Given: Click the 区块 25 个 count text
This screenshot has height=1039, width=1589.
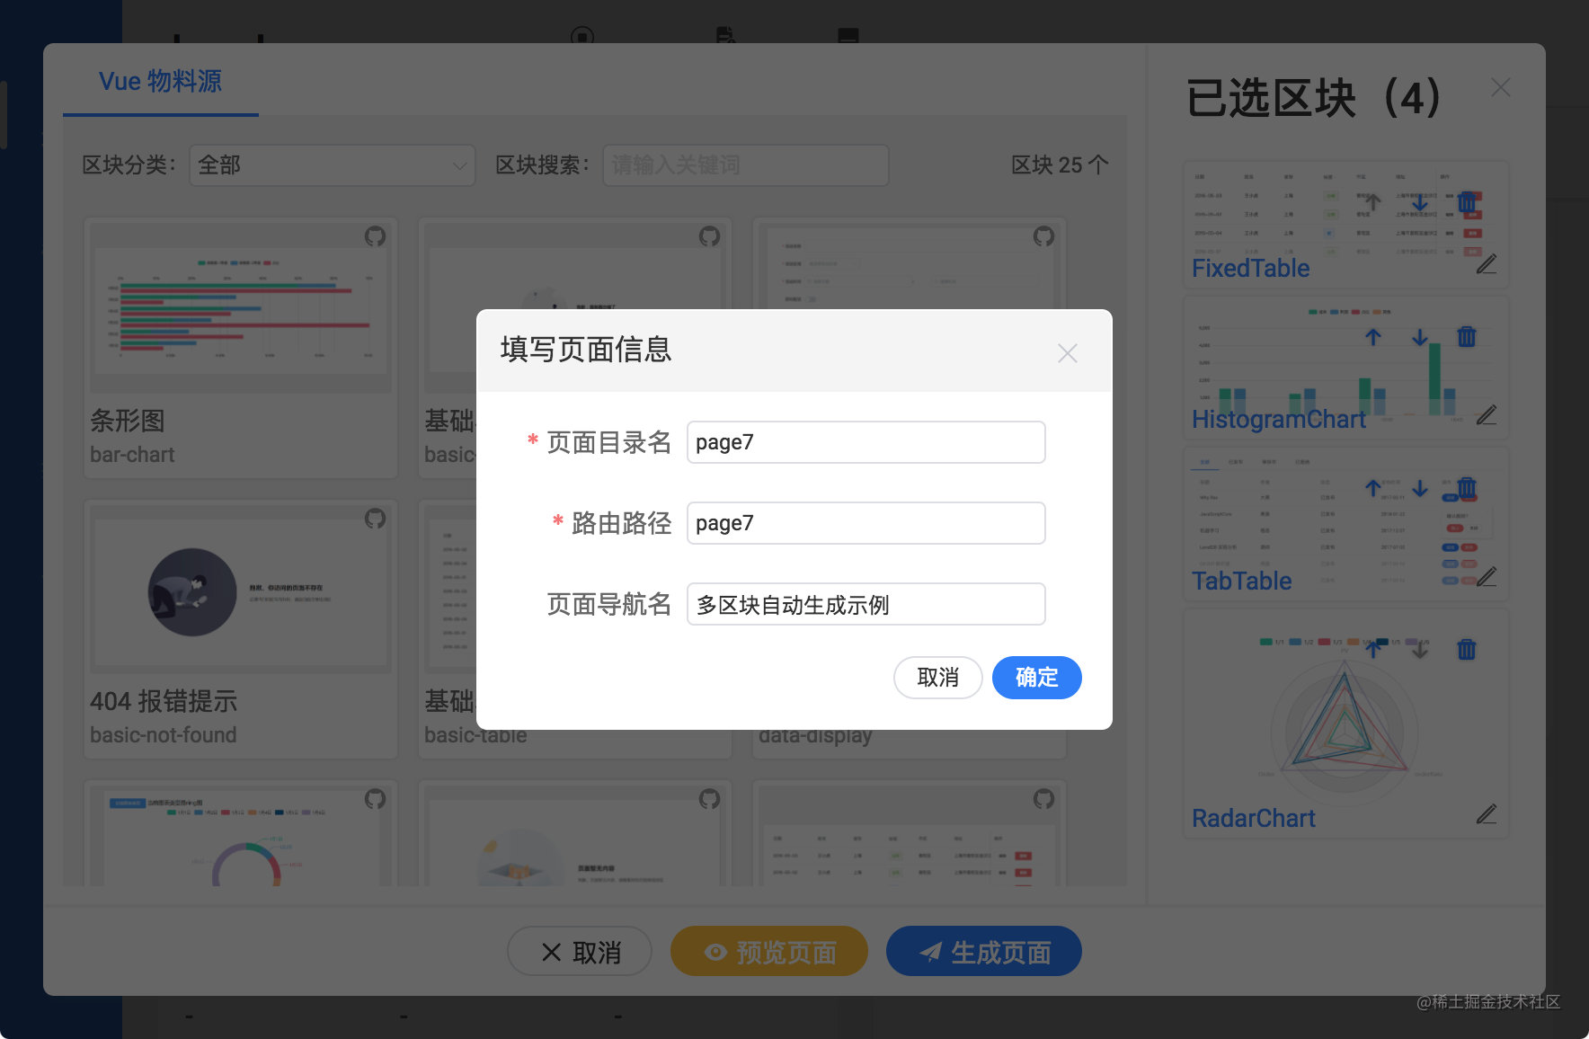Looking at the screenshot, I should click(1060, 165).
